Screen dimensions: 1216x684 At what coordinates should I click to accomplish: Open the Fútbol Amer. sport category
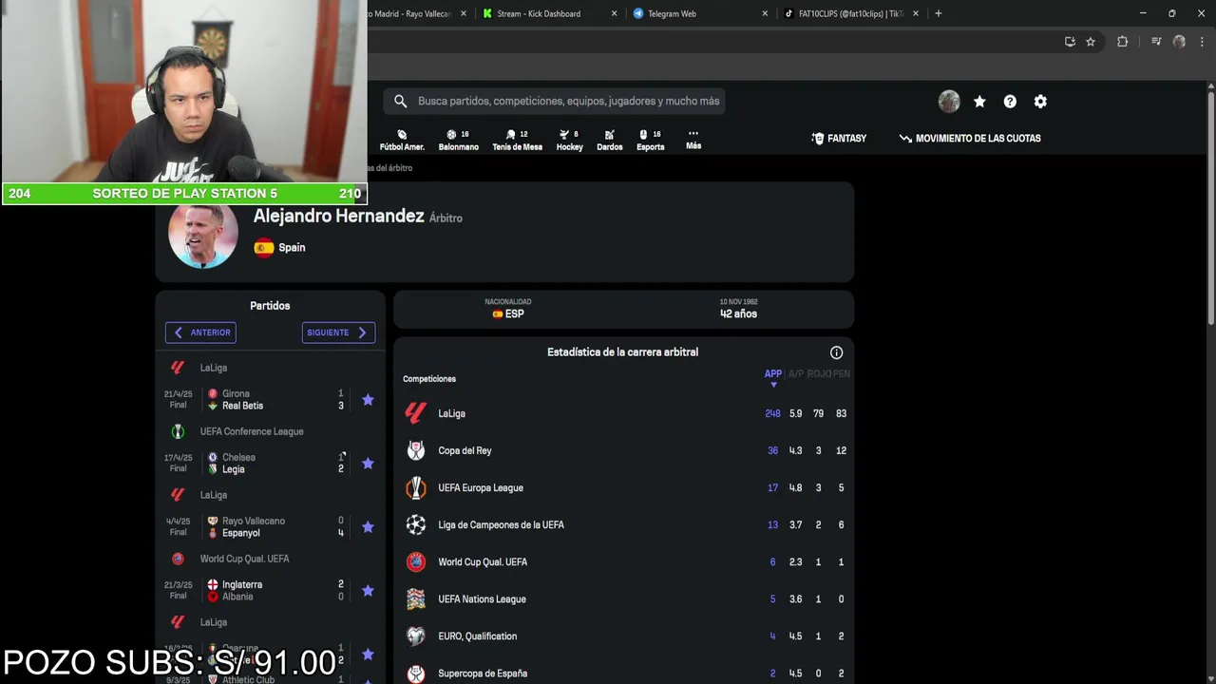[x=402, y=140]
